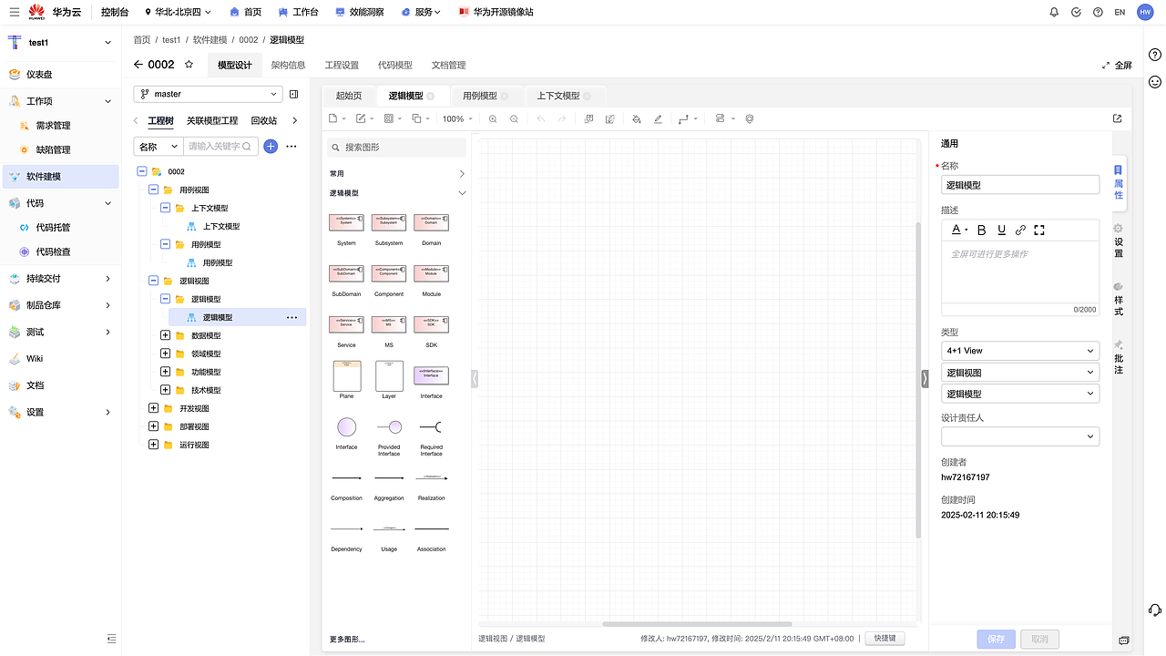This screenshot has height=656, width=1166.
Task: Open the 名称 search type dropdown
Action: coord(158,146)
